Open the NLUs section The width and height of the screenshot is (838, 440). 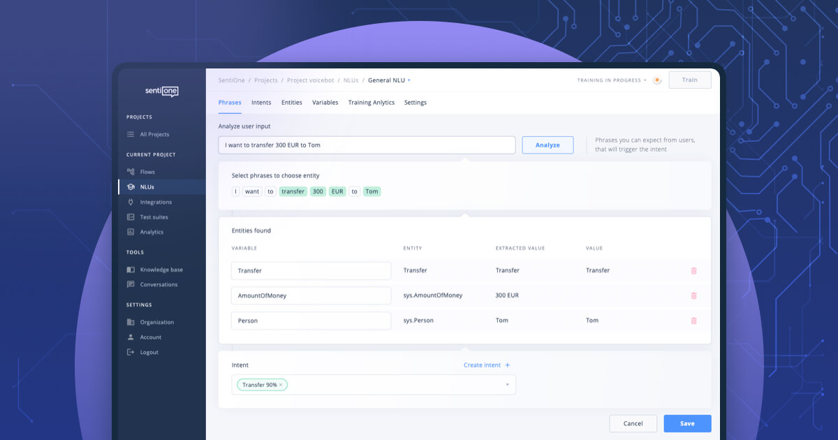(147, 186)
